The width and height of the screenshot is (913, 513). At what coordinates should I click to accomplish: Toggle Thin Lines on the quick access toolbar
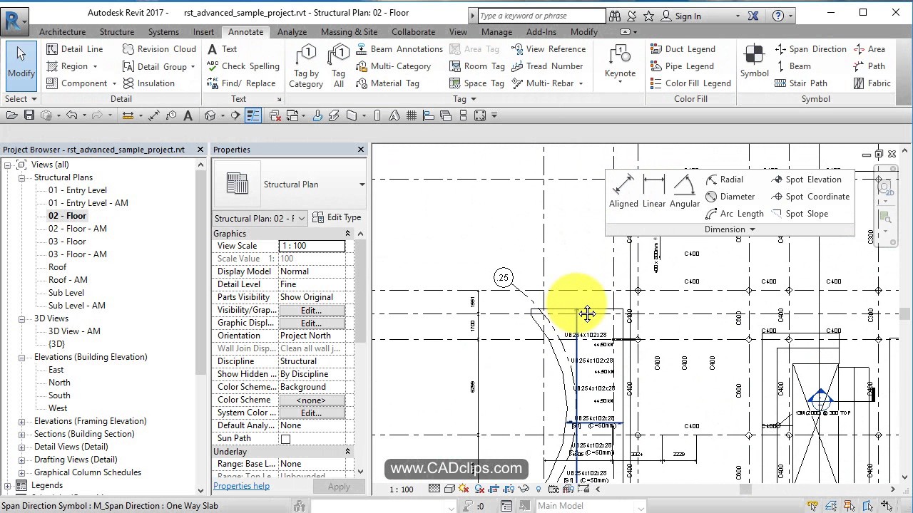click(x=253, y=115)
